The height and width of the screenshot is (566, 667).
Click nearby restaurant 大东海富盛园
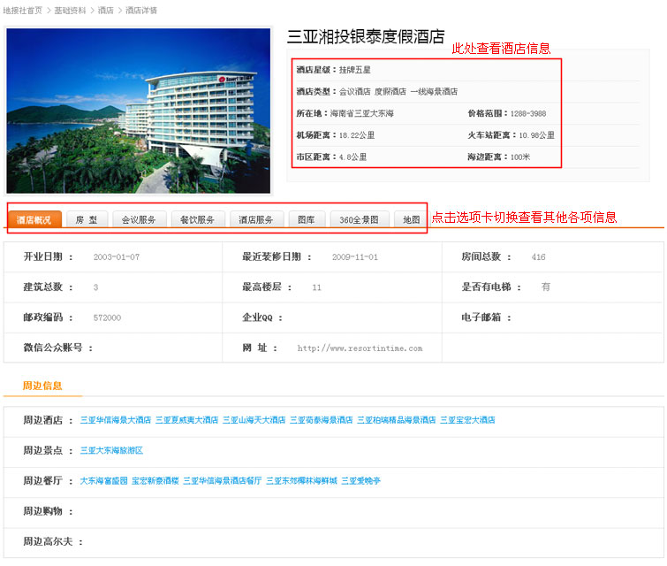click(104, 481)
